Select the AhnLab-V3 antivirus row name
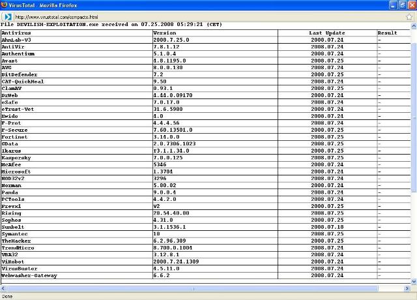The height and width of the screenshot is (300, 417). coord(16,40)
